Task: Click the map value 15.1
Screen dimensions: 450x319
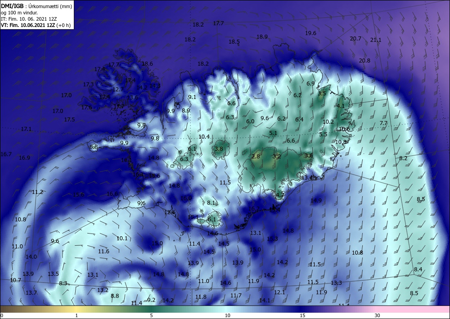Action: click(x=193, y=217)
